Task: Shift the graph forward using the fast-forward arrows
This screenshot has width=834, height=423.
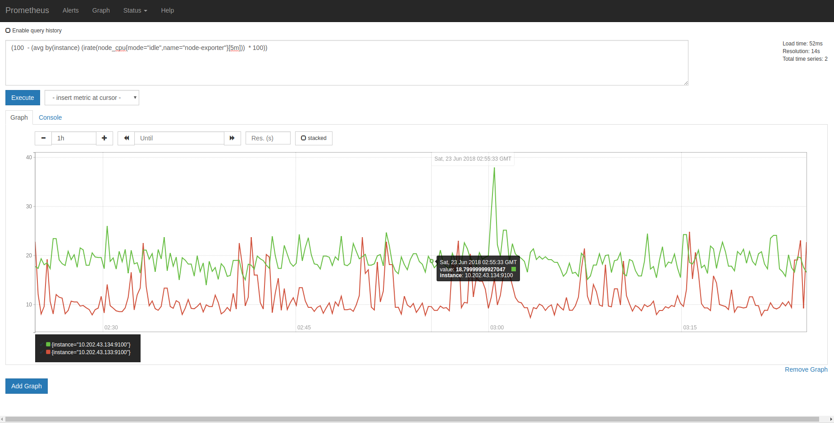Action: 232,138
